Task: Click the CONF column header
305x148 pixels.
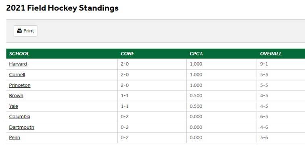Action: click(127, 53)
